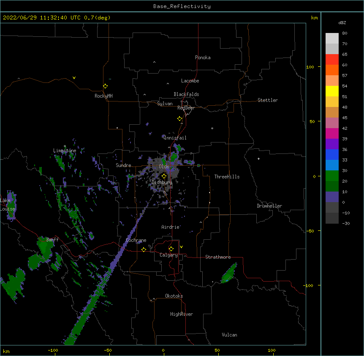Click the Banff label
Viewport: 364px width, 356px height.
(52, 240)
